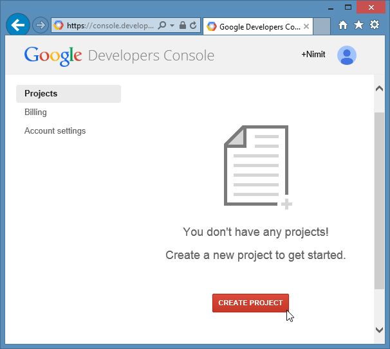This screenshot has width=390, height=349.
Task: Open a new blank tab
Action: click(322, 26)
